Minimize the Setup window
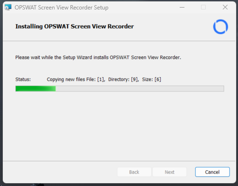The width and height of the screenshot is (238, 186). 182,7
